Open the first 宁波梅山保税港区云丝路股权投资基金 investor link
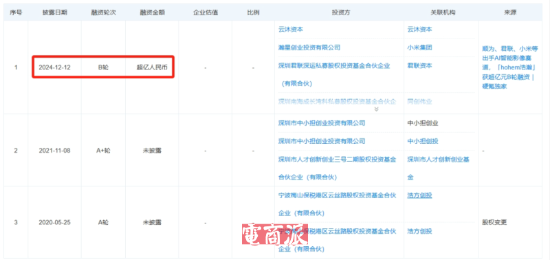The height and width of the screenshot is (260, 550). pyautogui.click(x=337, y=204)
